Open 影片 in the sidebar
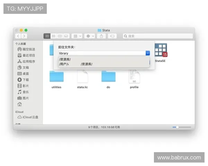The height and width of the screenshot is (166, 208). coord(23,86)
